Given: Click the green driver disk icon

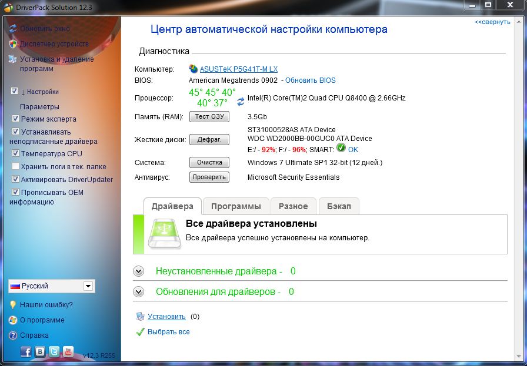Looking at the screenshot, I should click(x=164, y=234).
